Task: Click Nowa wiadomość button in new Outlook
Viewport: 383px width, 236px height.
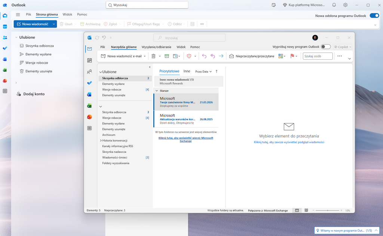Action: (x=33, y=24)
